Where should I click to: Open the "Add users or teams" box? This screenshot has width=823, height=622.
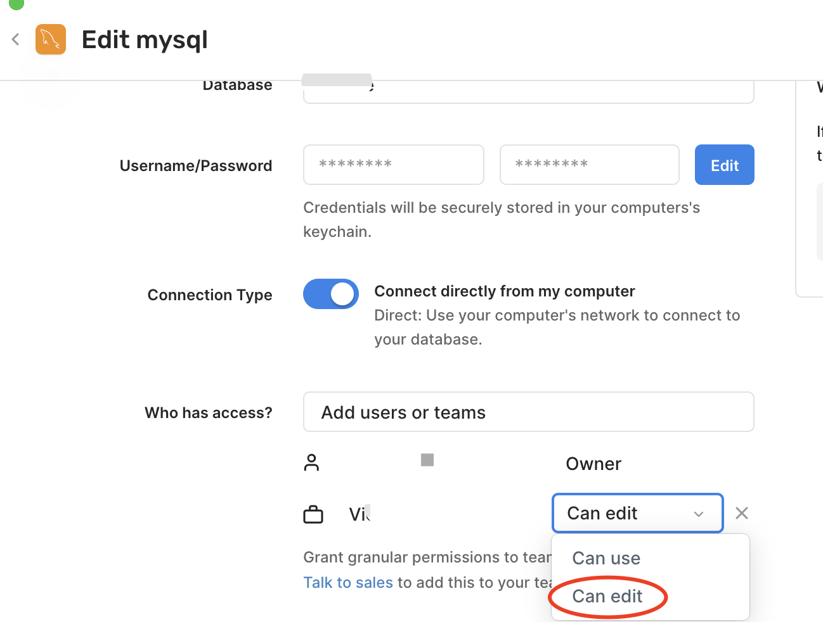(x=528, y=412)
